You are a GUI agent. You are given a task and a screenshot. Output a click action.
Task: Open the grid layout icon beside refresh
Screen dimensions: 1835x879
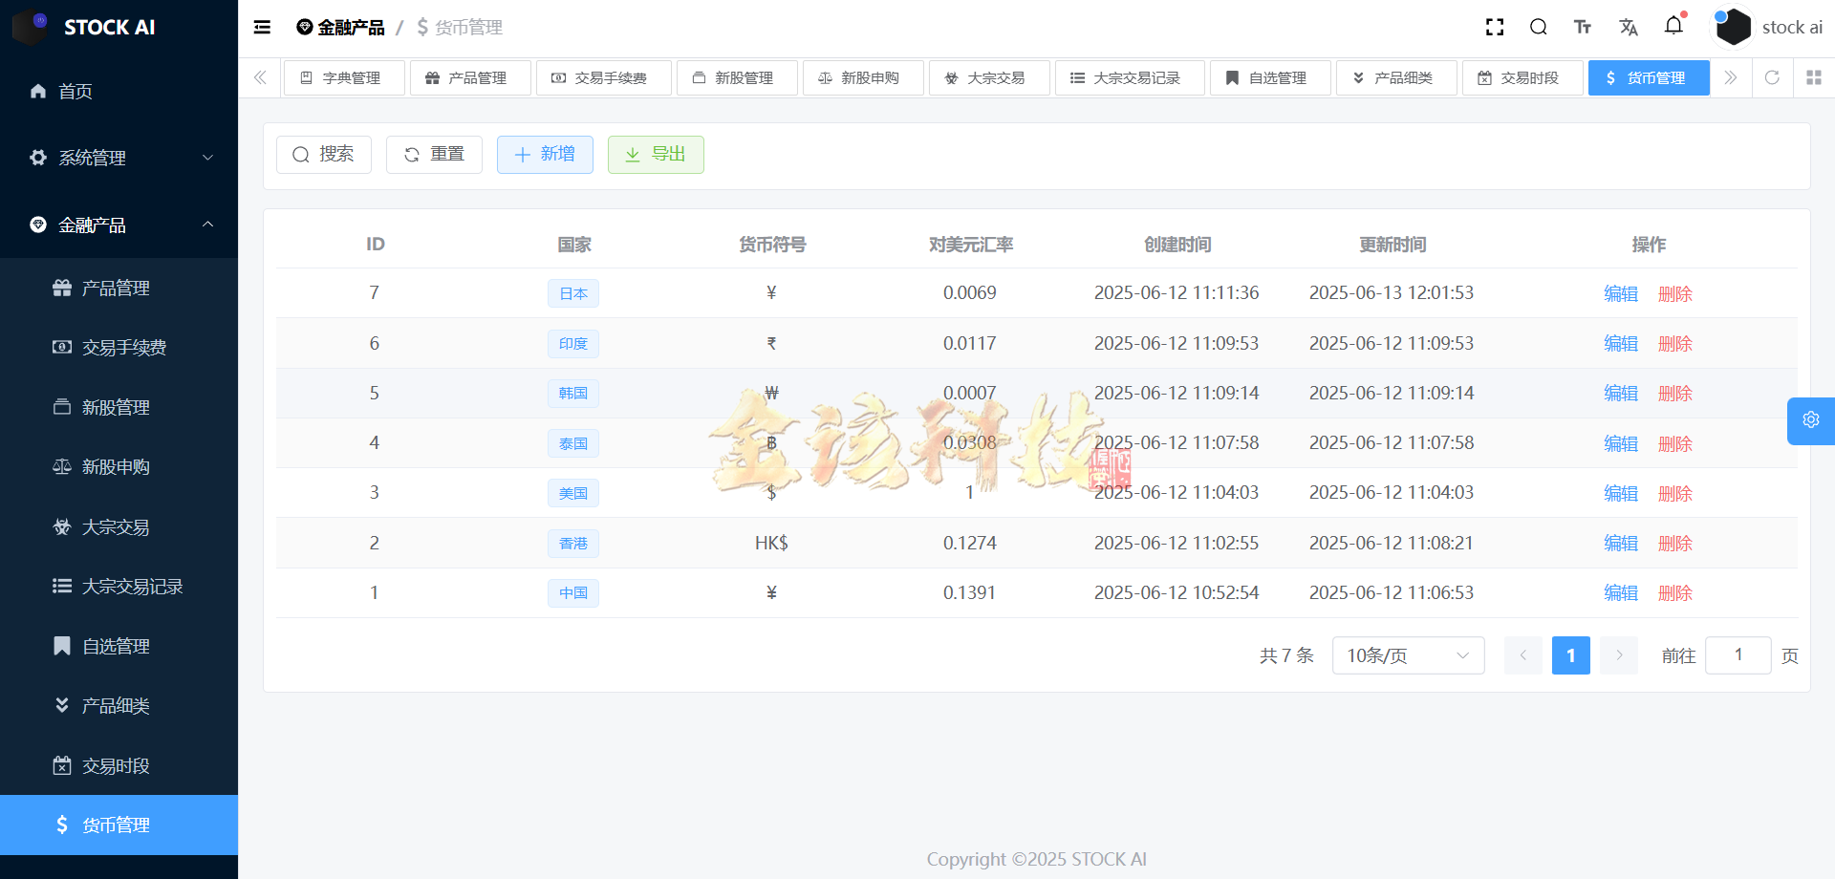pyautogui.click(x=1814, y=77)
